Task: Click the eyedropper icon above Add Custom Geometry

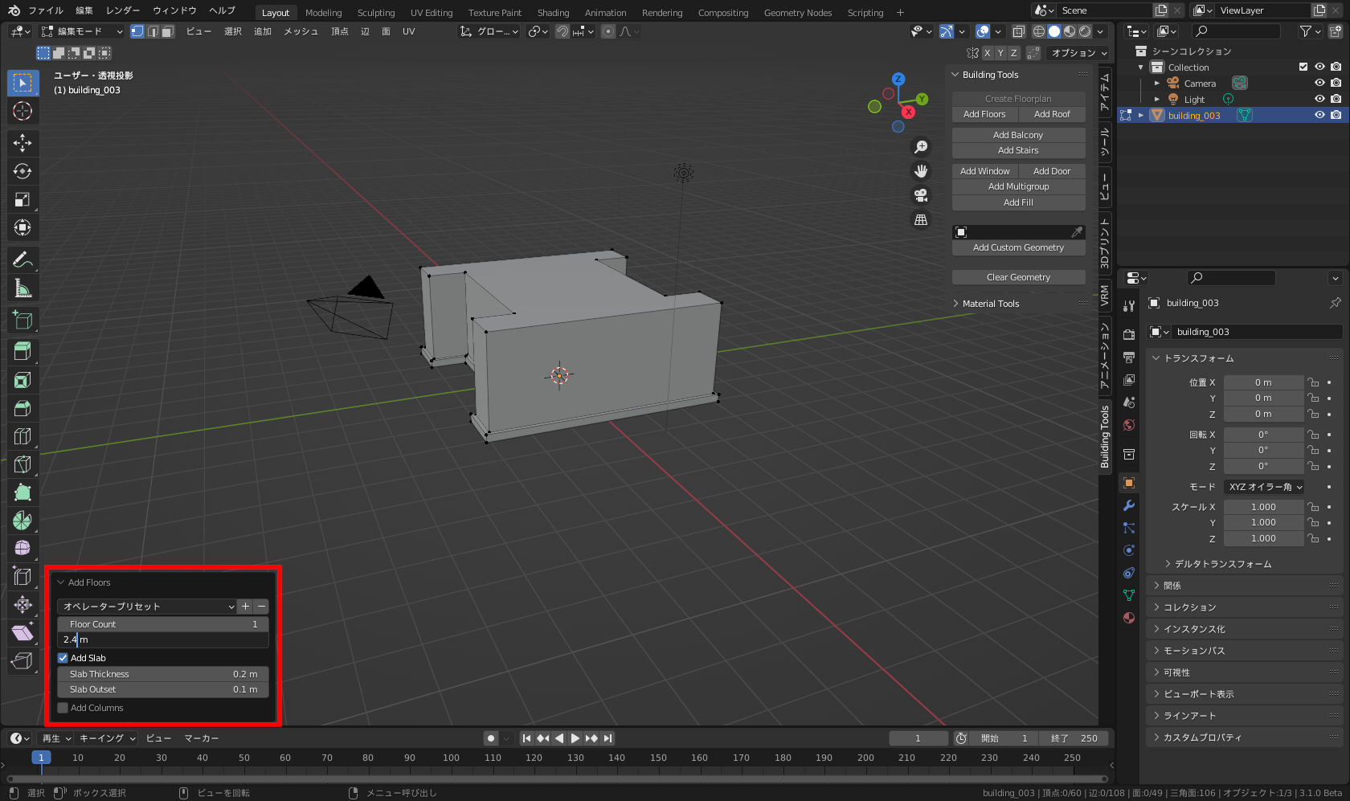Action: click(1077, 232)
